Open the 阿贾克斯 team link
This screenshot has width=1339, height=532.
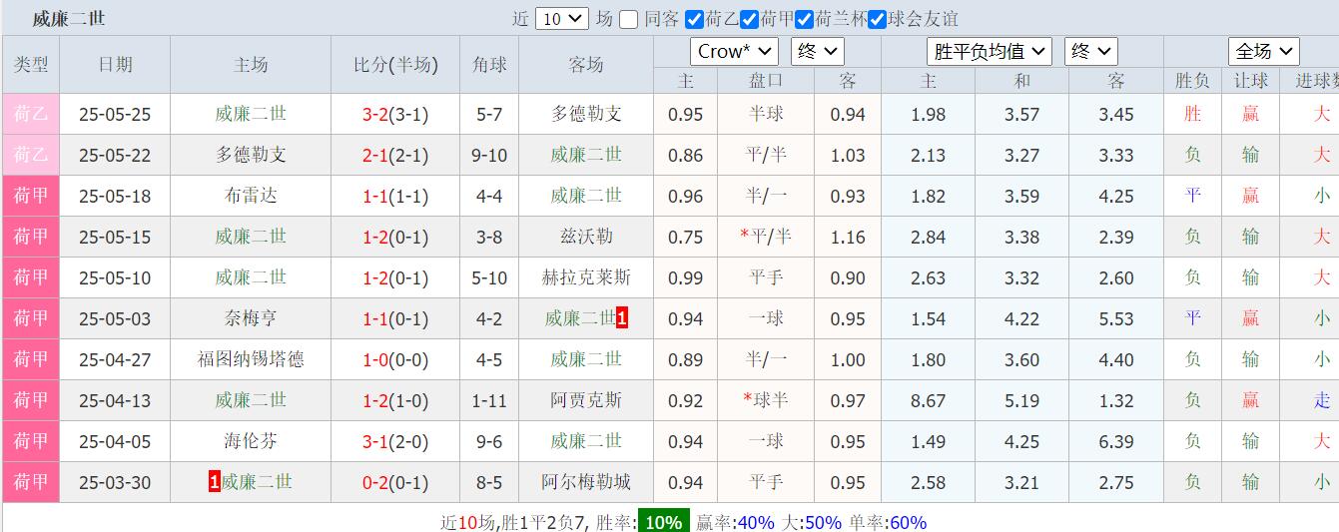pyautogui.click(x=586, y=400)
